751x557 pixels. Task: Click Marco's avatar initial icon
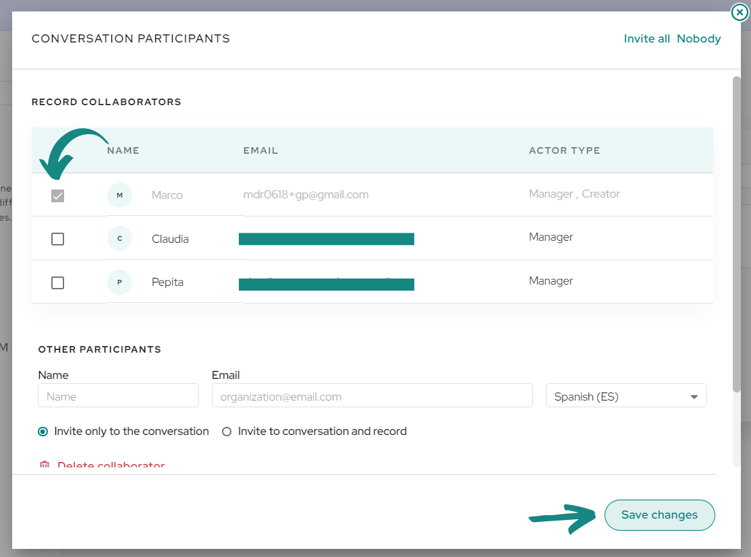[x=119, y=196]
